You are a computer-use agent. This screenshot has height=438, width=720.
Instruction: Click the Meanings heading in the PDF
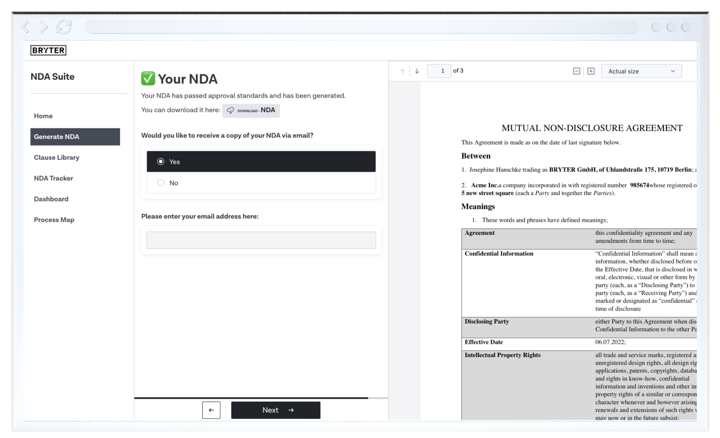click(x=478, y=206)
